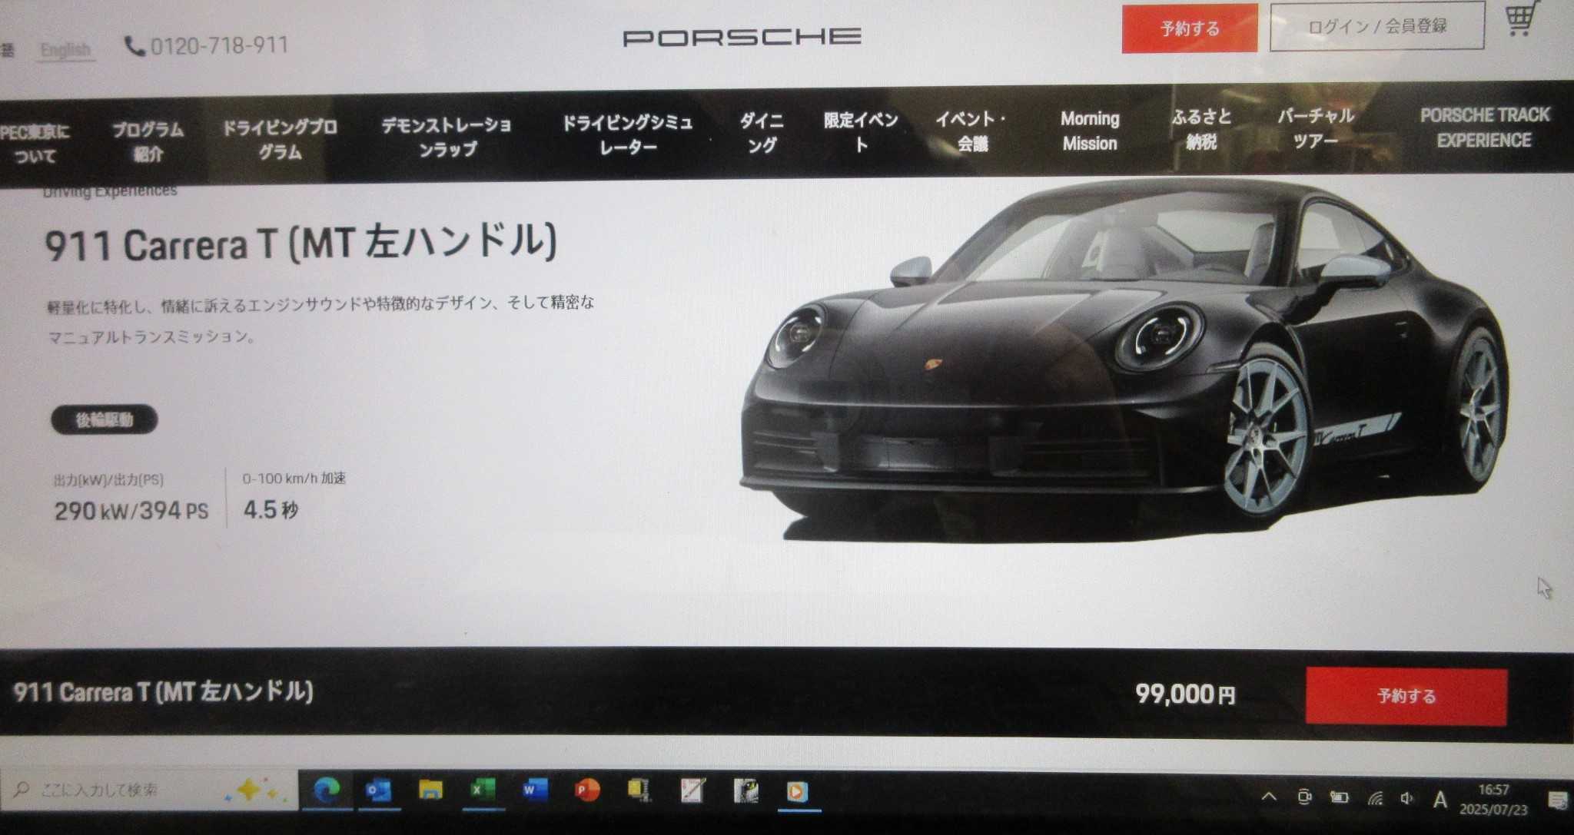
Task: Expand hidden system tray icons chevron
Action: [1269, 797]
